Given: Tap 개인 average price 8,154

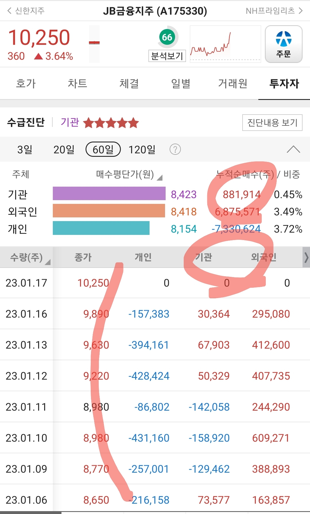Looking at the screenshot, I should pos(184,229).
